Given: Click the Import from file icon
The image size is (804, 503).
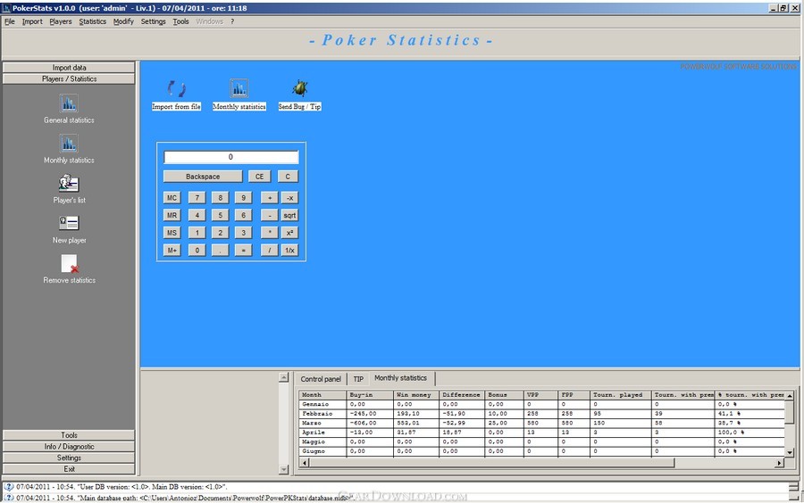Looking at the screenshot, I should tap(176, 89).
